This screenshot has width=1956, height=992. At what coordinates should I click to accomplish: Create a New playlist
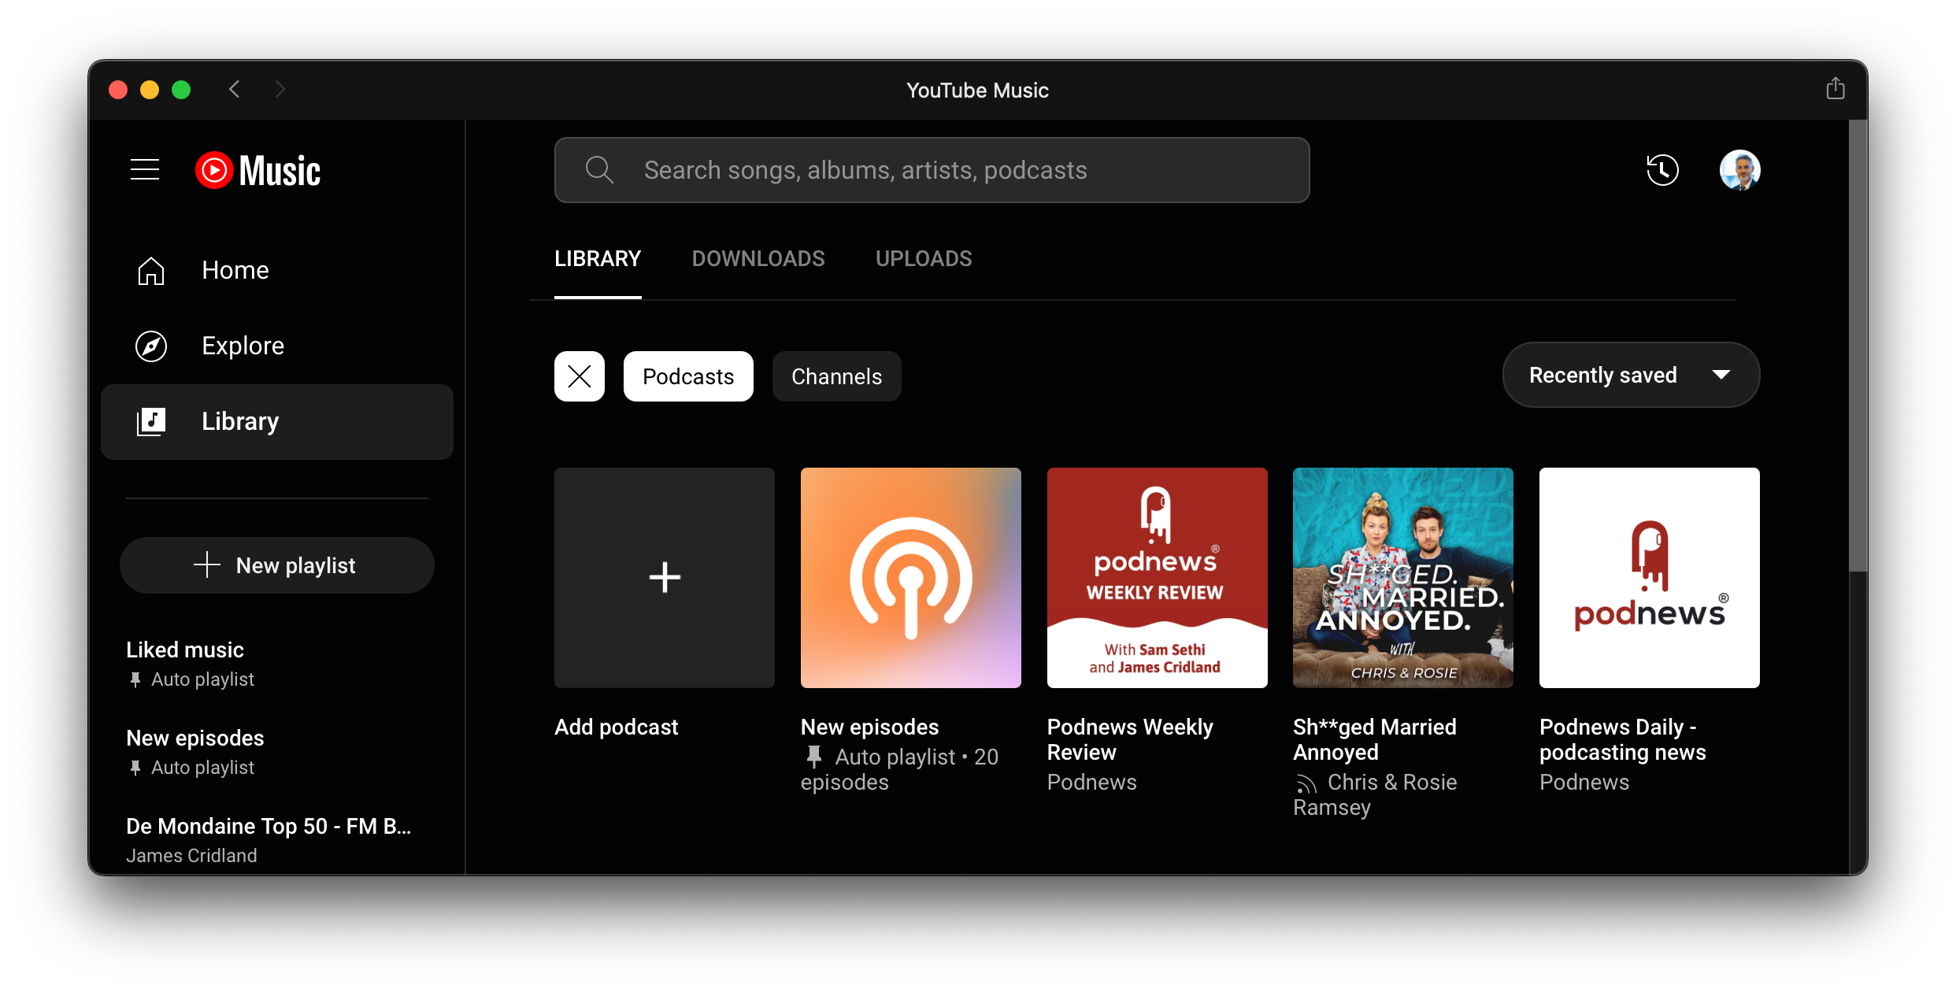click(x=276, y=565)
